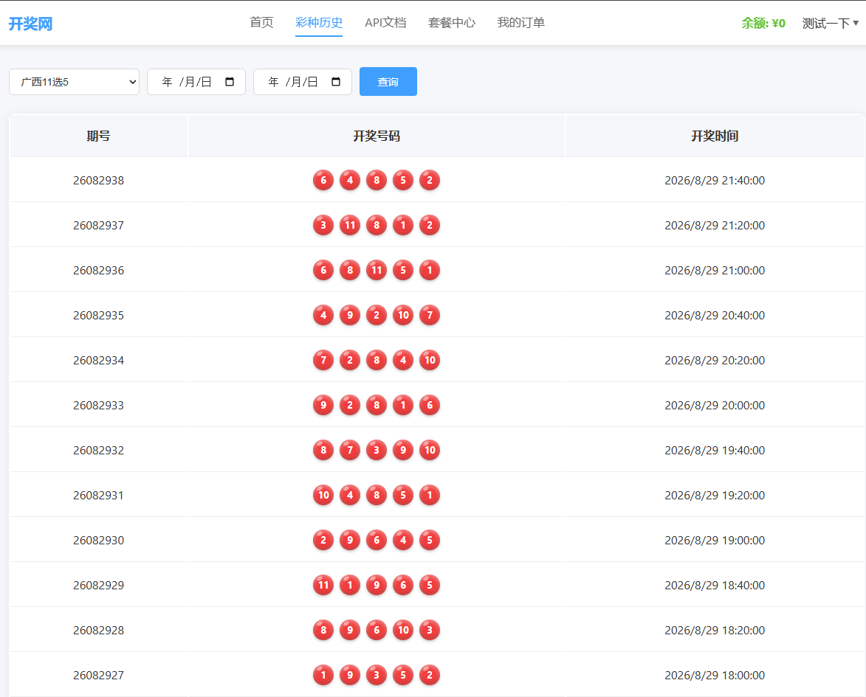
Task: Click ball 8 in row 26082928
Action: (323, 630)
